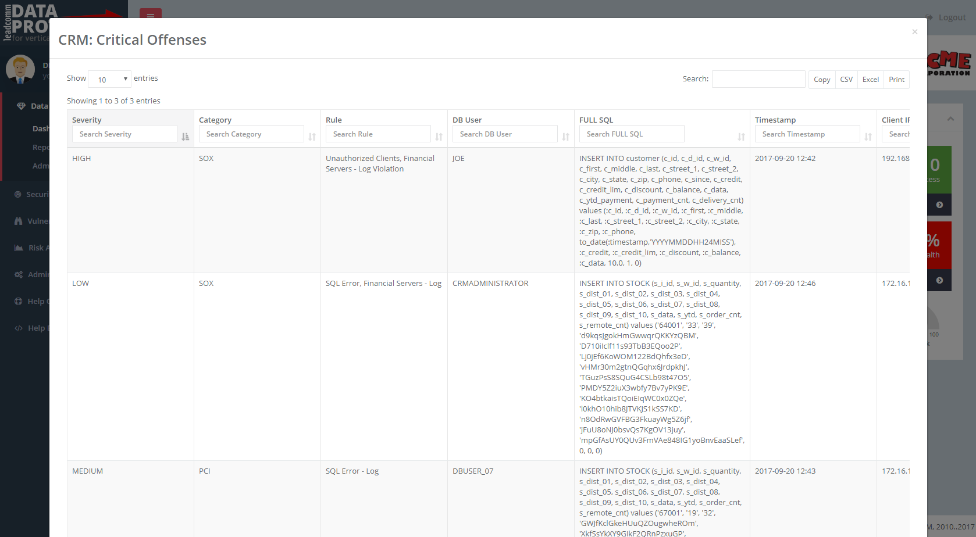The width and height of the screenshot is (976, 537).
Task: Click the Search Severity filter field
Action: pyautogui.click(x=124, y=134)
